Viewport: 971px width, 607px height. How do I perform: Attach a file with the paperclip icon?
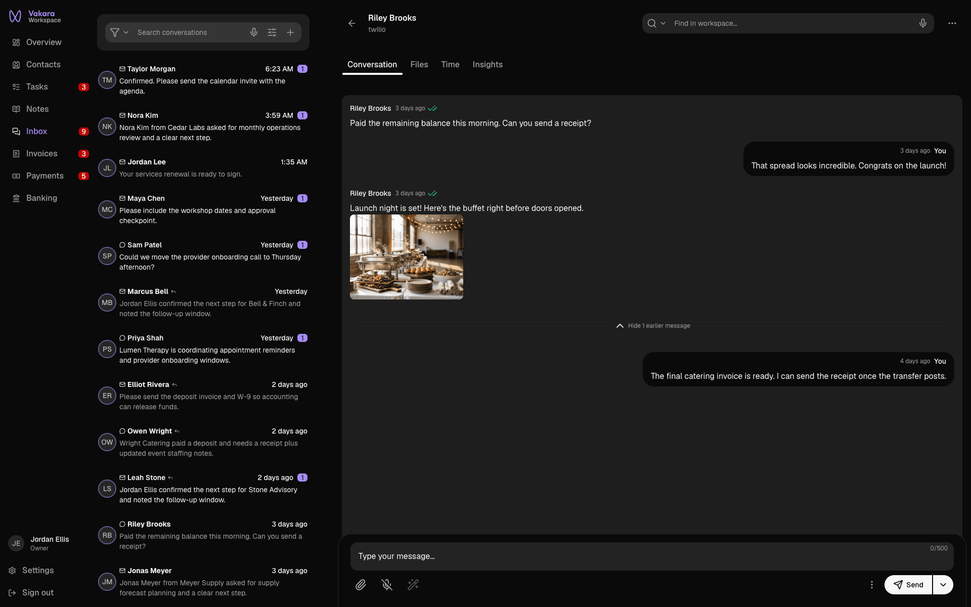click(361, 585)
